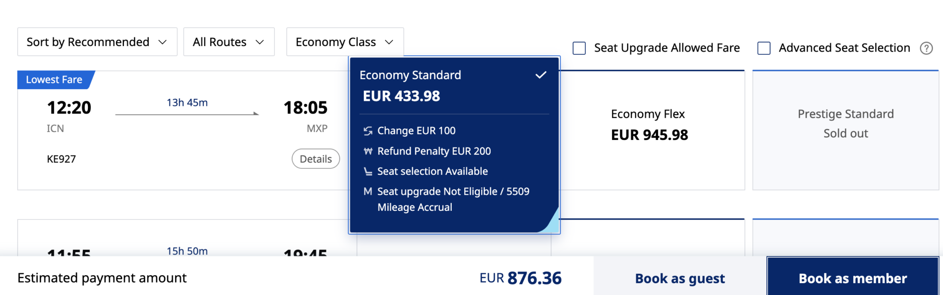This screenshot has height=295, width=943.
Task: Click the Change fee arrows icon
Action: (368, 131)
